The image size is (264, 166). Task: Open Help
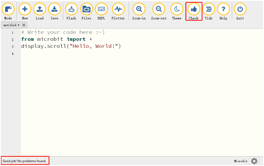223,11
